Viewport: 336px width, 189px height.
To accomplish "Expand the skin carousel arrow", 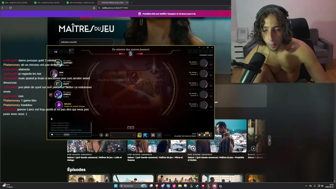I will point(131,128).
